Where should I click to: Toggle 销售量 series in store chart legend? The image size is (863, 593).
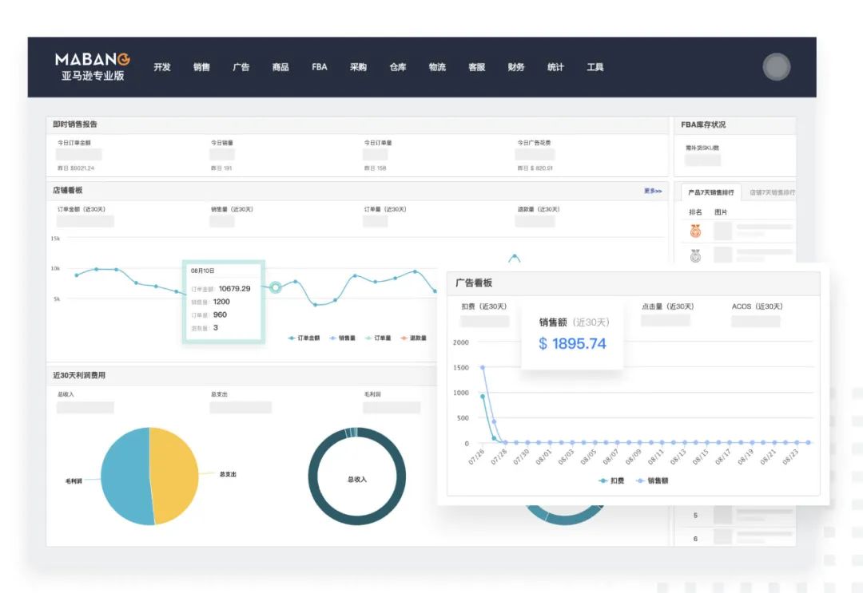click(x=342, y=338)
